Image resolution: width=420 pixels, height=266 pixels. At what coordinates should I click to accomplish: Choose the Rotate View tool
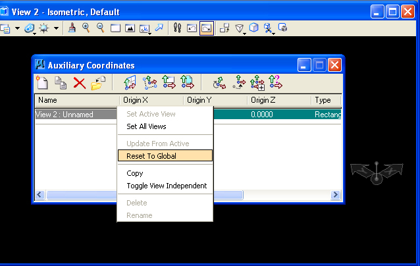[145, 29]
